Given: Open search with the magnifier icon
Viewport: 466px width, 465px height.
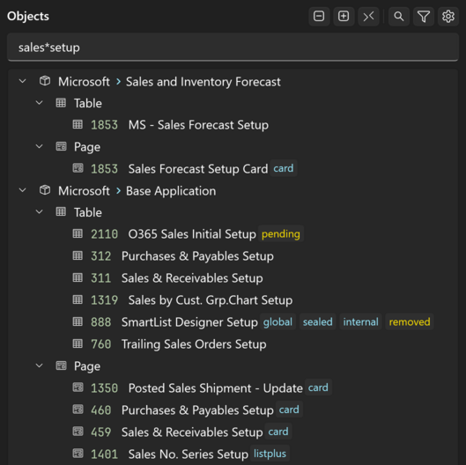Looking at the screenshot, I should (399, 16).
